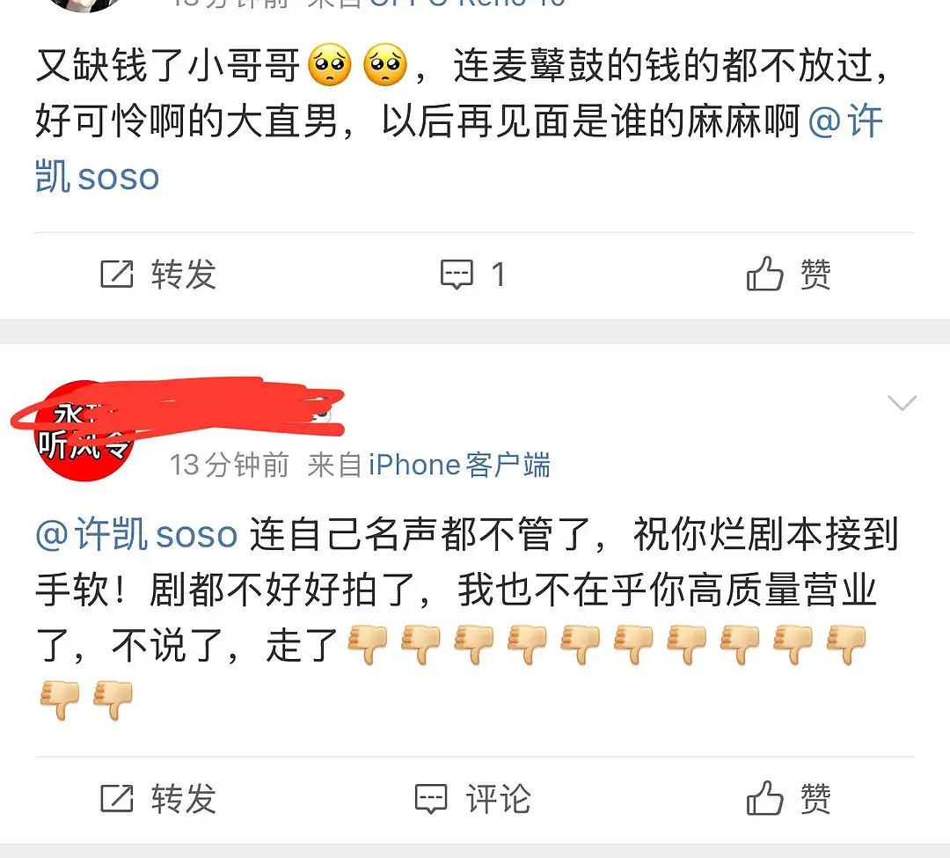Viewport: 950px width, 858px height.
Task: Like the first post with thumbs-up icon
Action: tap(764, 274)
